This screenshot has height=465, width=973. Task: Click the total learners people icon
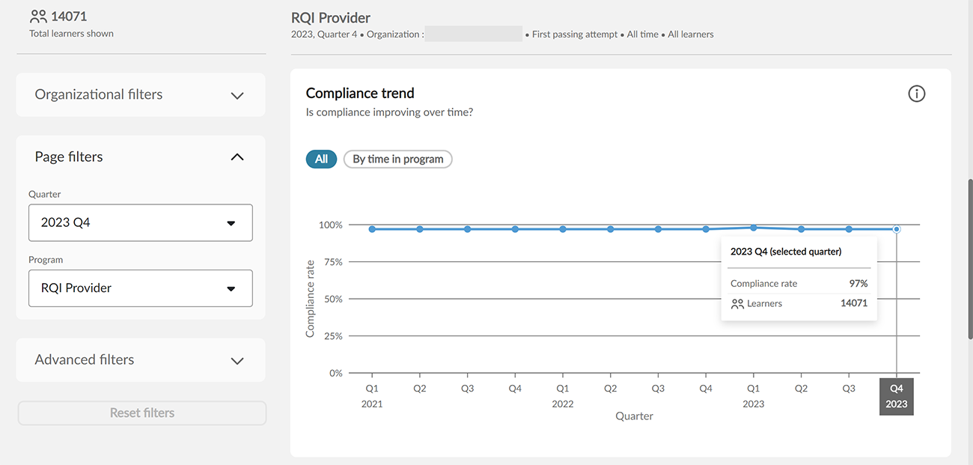click(38, 16)
